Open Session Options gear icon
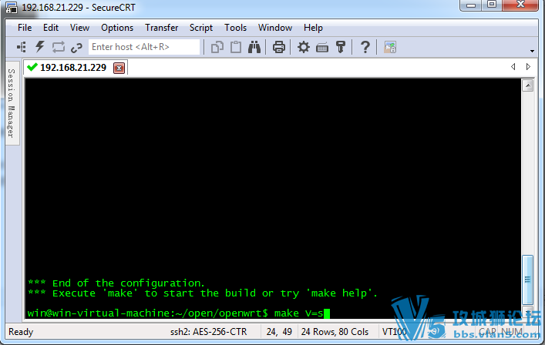The width and height of the screenshot is (545, 345). (304, 47)
